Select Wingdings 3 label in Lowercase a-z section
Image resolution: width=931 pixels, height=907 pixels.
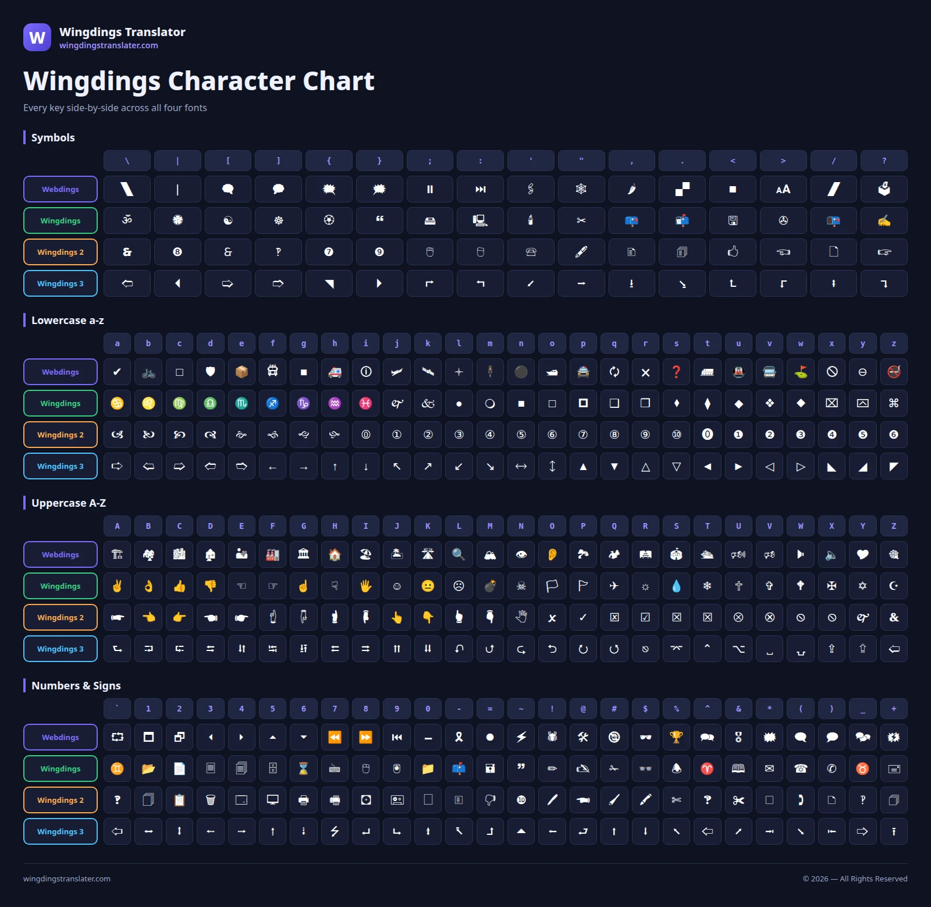[x=61, y=467]
